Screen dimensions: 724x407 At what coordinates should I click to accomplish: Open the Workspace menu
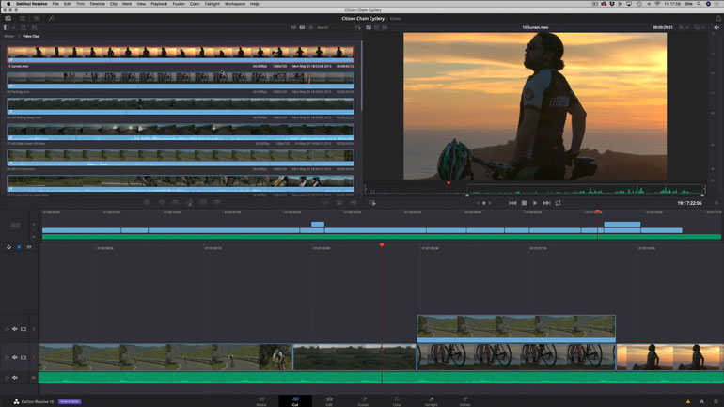pyautogui.click(x=234, y=4)
